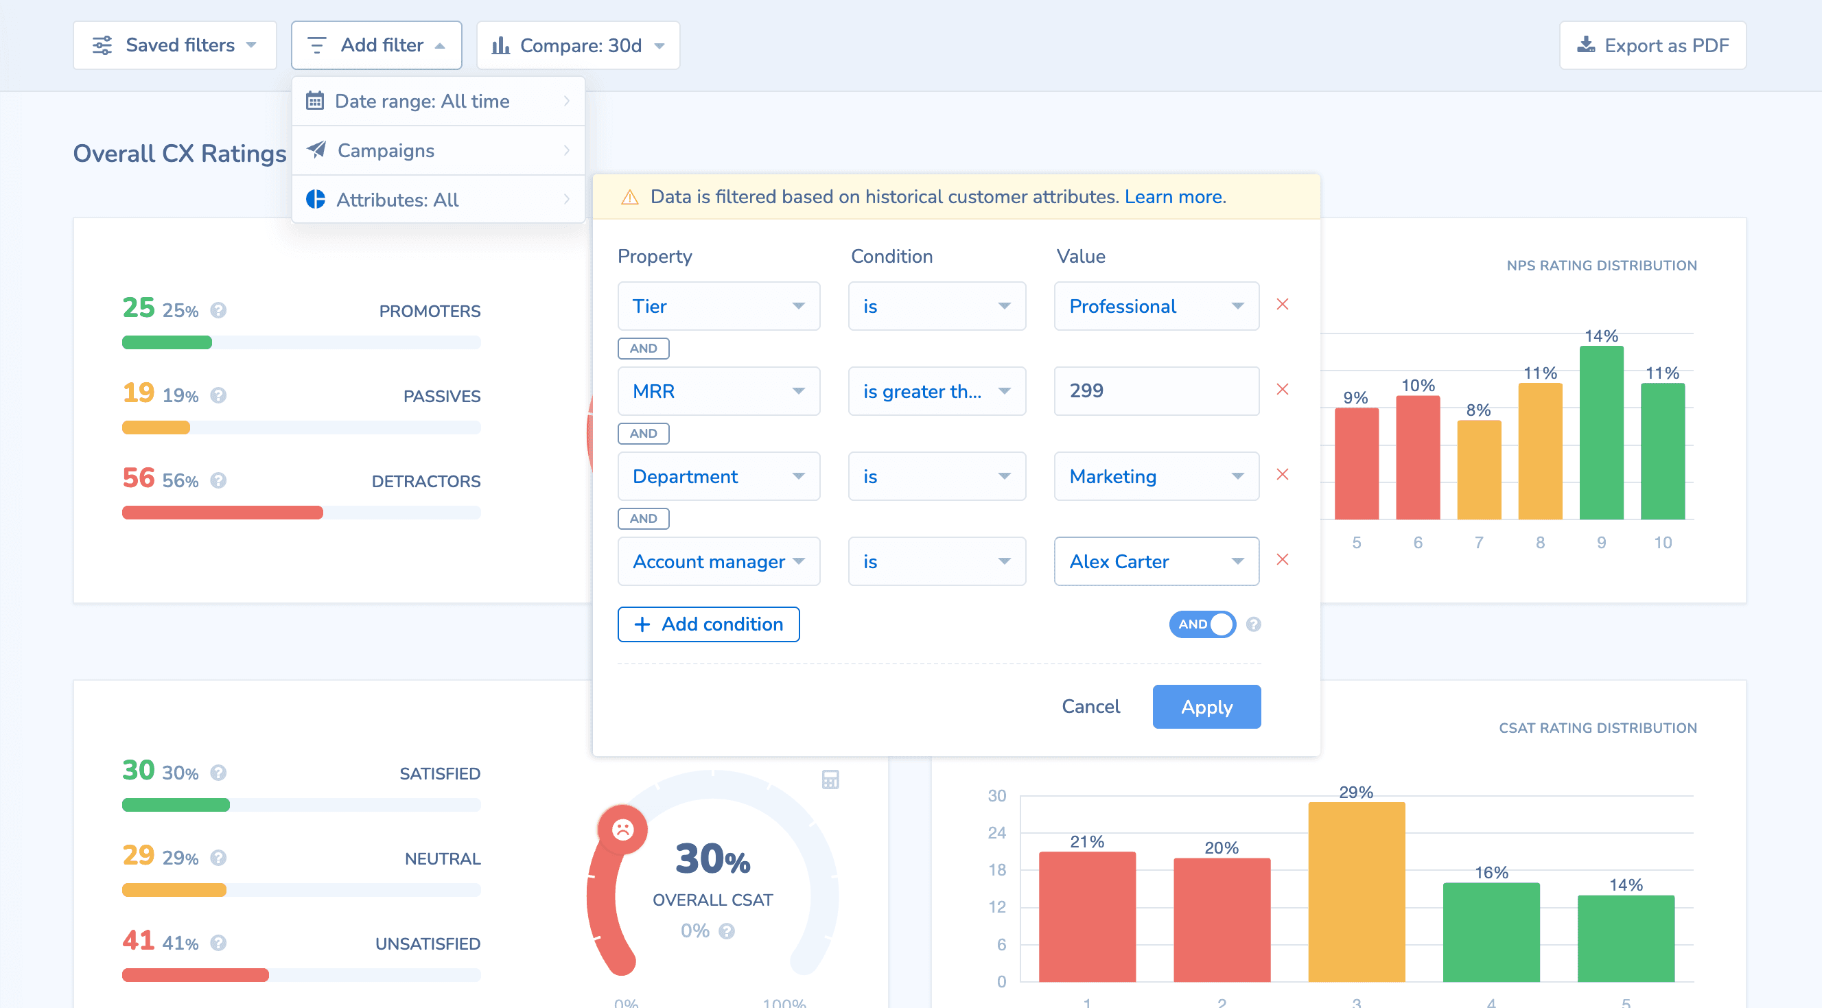The image size is (1822, 1008).
Task: Remove the Account manager condition with red X
Action: pos(1283,559)
